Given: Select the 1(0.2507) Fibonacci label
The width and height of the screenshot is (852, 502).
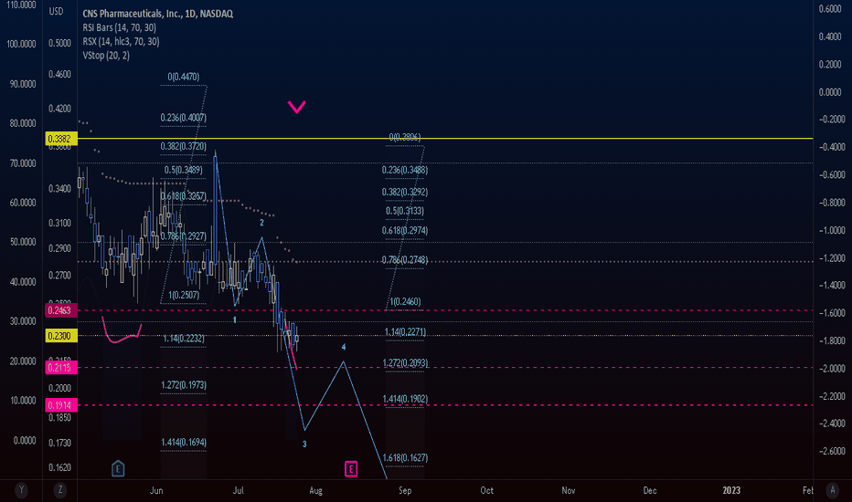Looking at the screenshot, I should (x=184, y=295).
